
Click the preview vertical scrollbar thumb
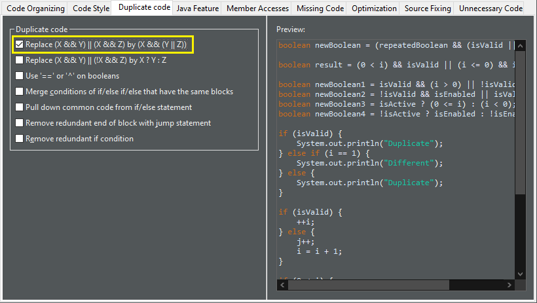520,122
